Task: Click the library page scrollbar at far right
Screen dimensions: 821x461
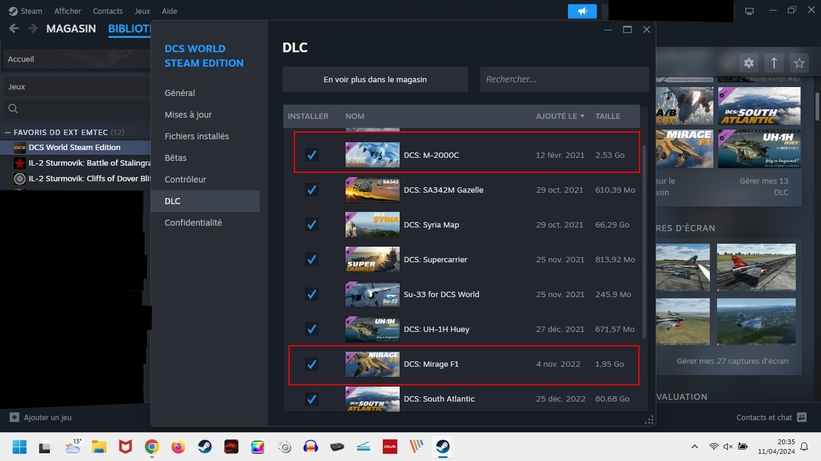Action: 817,107
